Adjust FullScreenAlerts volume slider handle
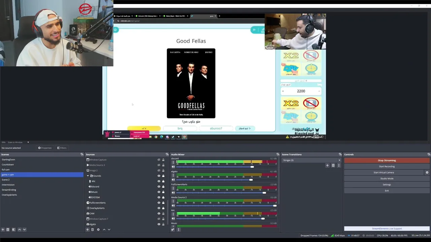Image resolution: width=431 pixels, height=242 pixels. (264, 193)
